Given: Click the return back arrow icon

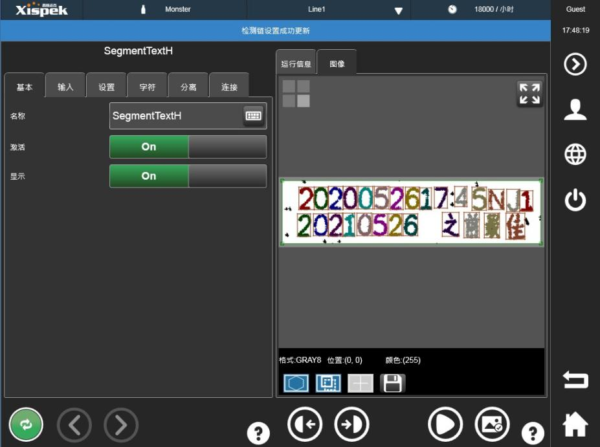Looking at the screenshot, I should 575,380.
